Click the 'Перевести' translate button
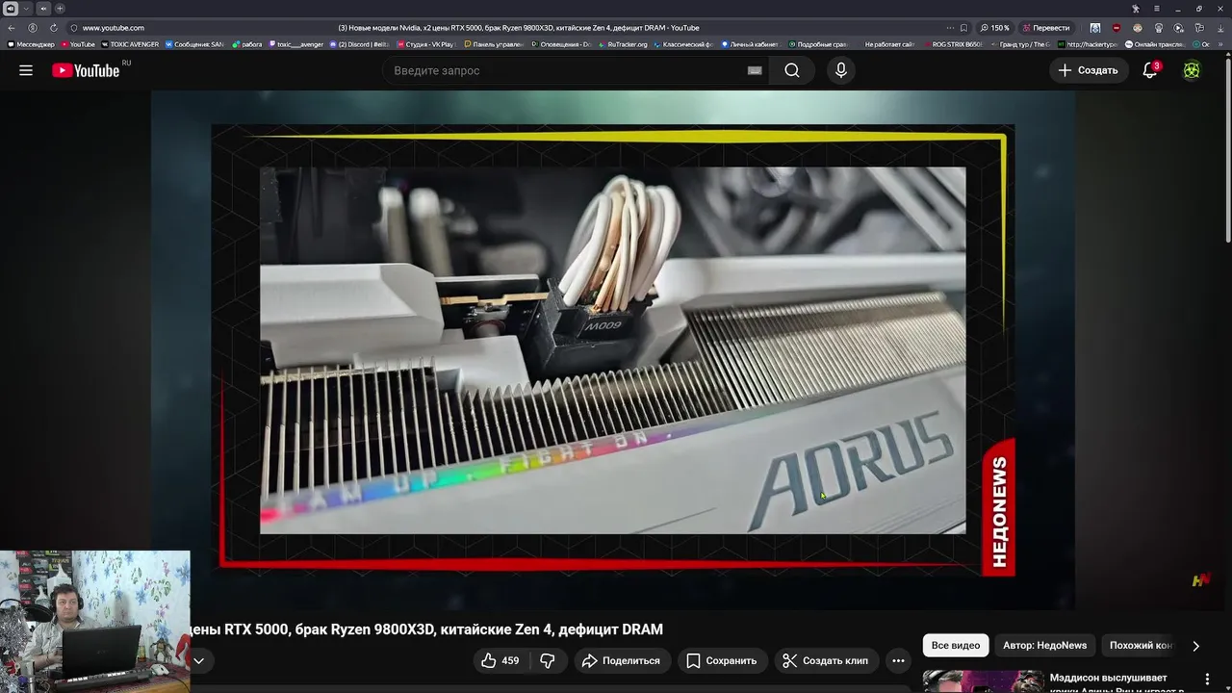This screenshot has height=693, width=1232. [1046, 28]
